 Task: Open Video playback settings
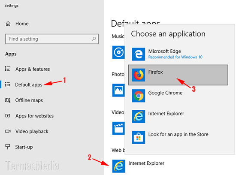pos(32,132)
